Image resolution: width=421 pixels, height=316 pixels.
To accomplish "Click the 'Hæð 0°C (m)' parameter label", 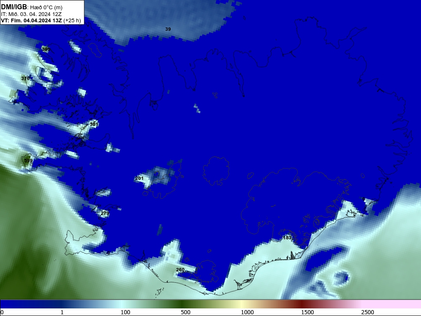I will coord(46,7).
